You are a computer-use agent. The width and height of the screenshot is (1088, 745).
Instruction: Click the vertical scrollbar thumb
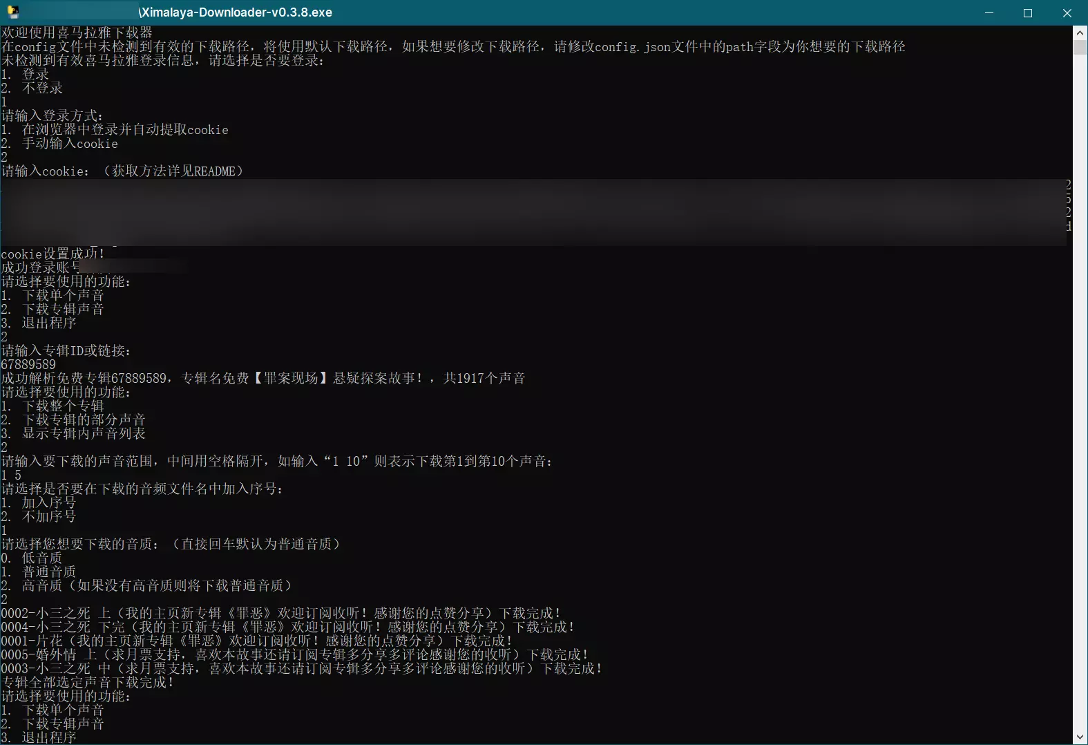[x=1080, y=47]
